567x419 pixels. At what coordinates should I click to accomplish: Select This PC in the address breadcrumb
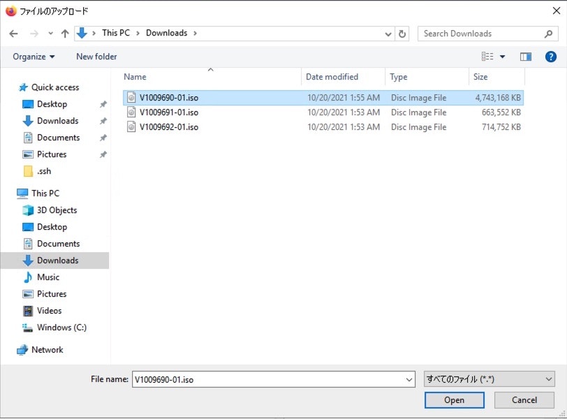(116, 33)
